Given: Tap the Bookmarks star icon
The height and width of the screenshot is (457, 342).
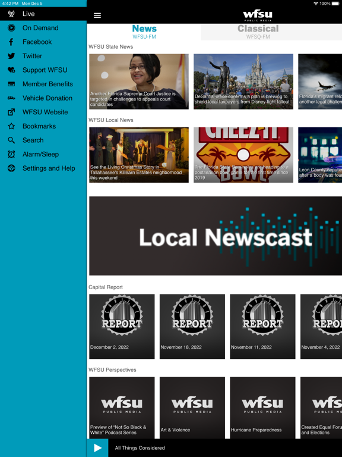Looking at the screenshot, I should 11,126.
